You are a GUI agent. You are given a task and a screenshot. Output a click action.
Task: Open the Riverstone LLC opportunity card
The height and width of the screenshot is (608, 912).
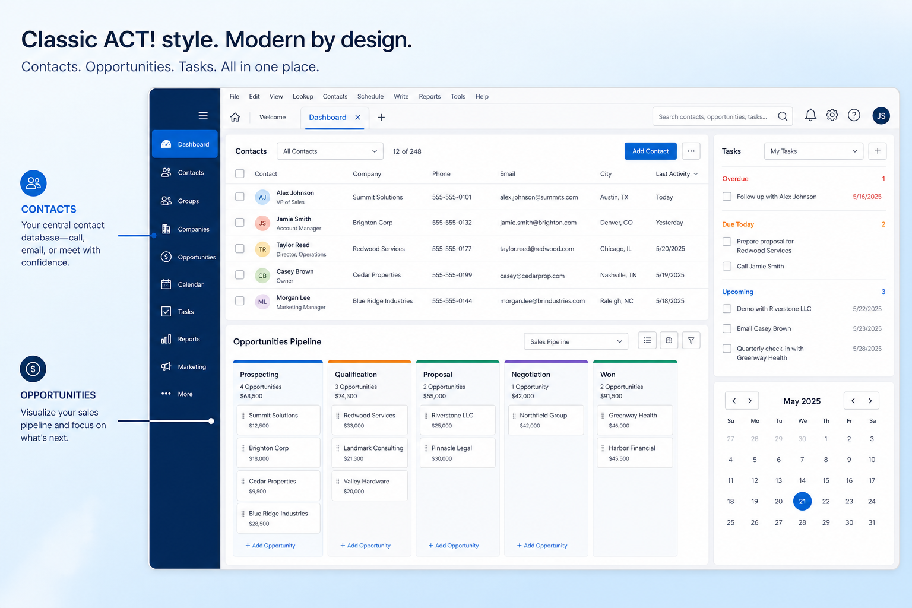[x=458, y=420]
